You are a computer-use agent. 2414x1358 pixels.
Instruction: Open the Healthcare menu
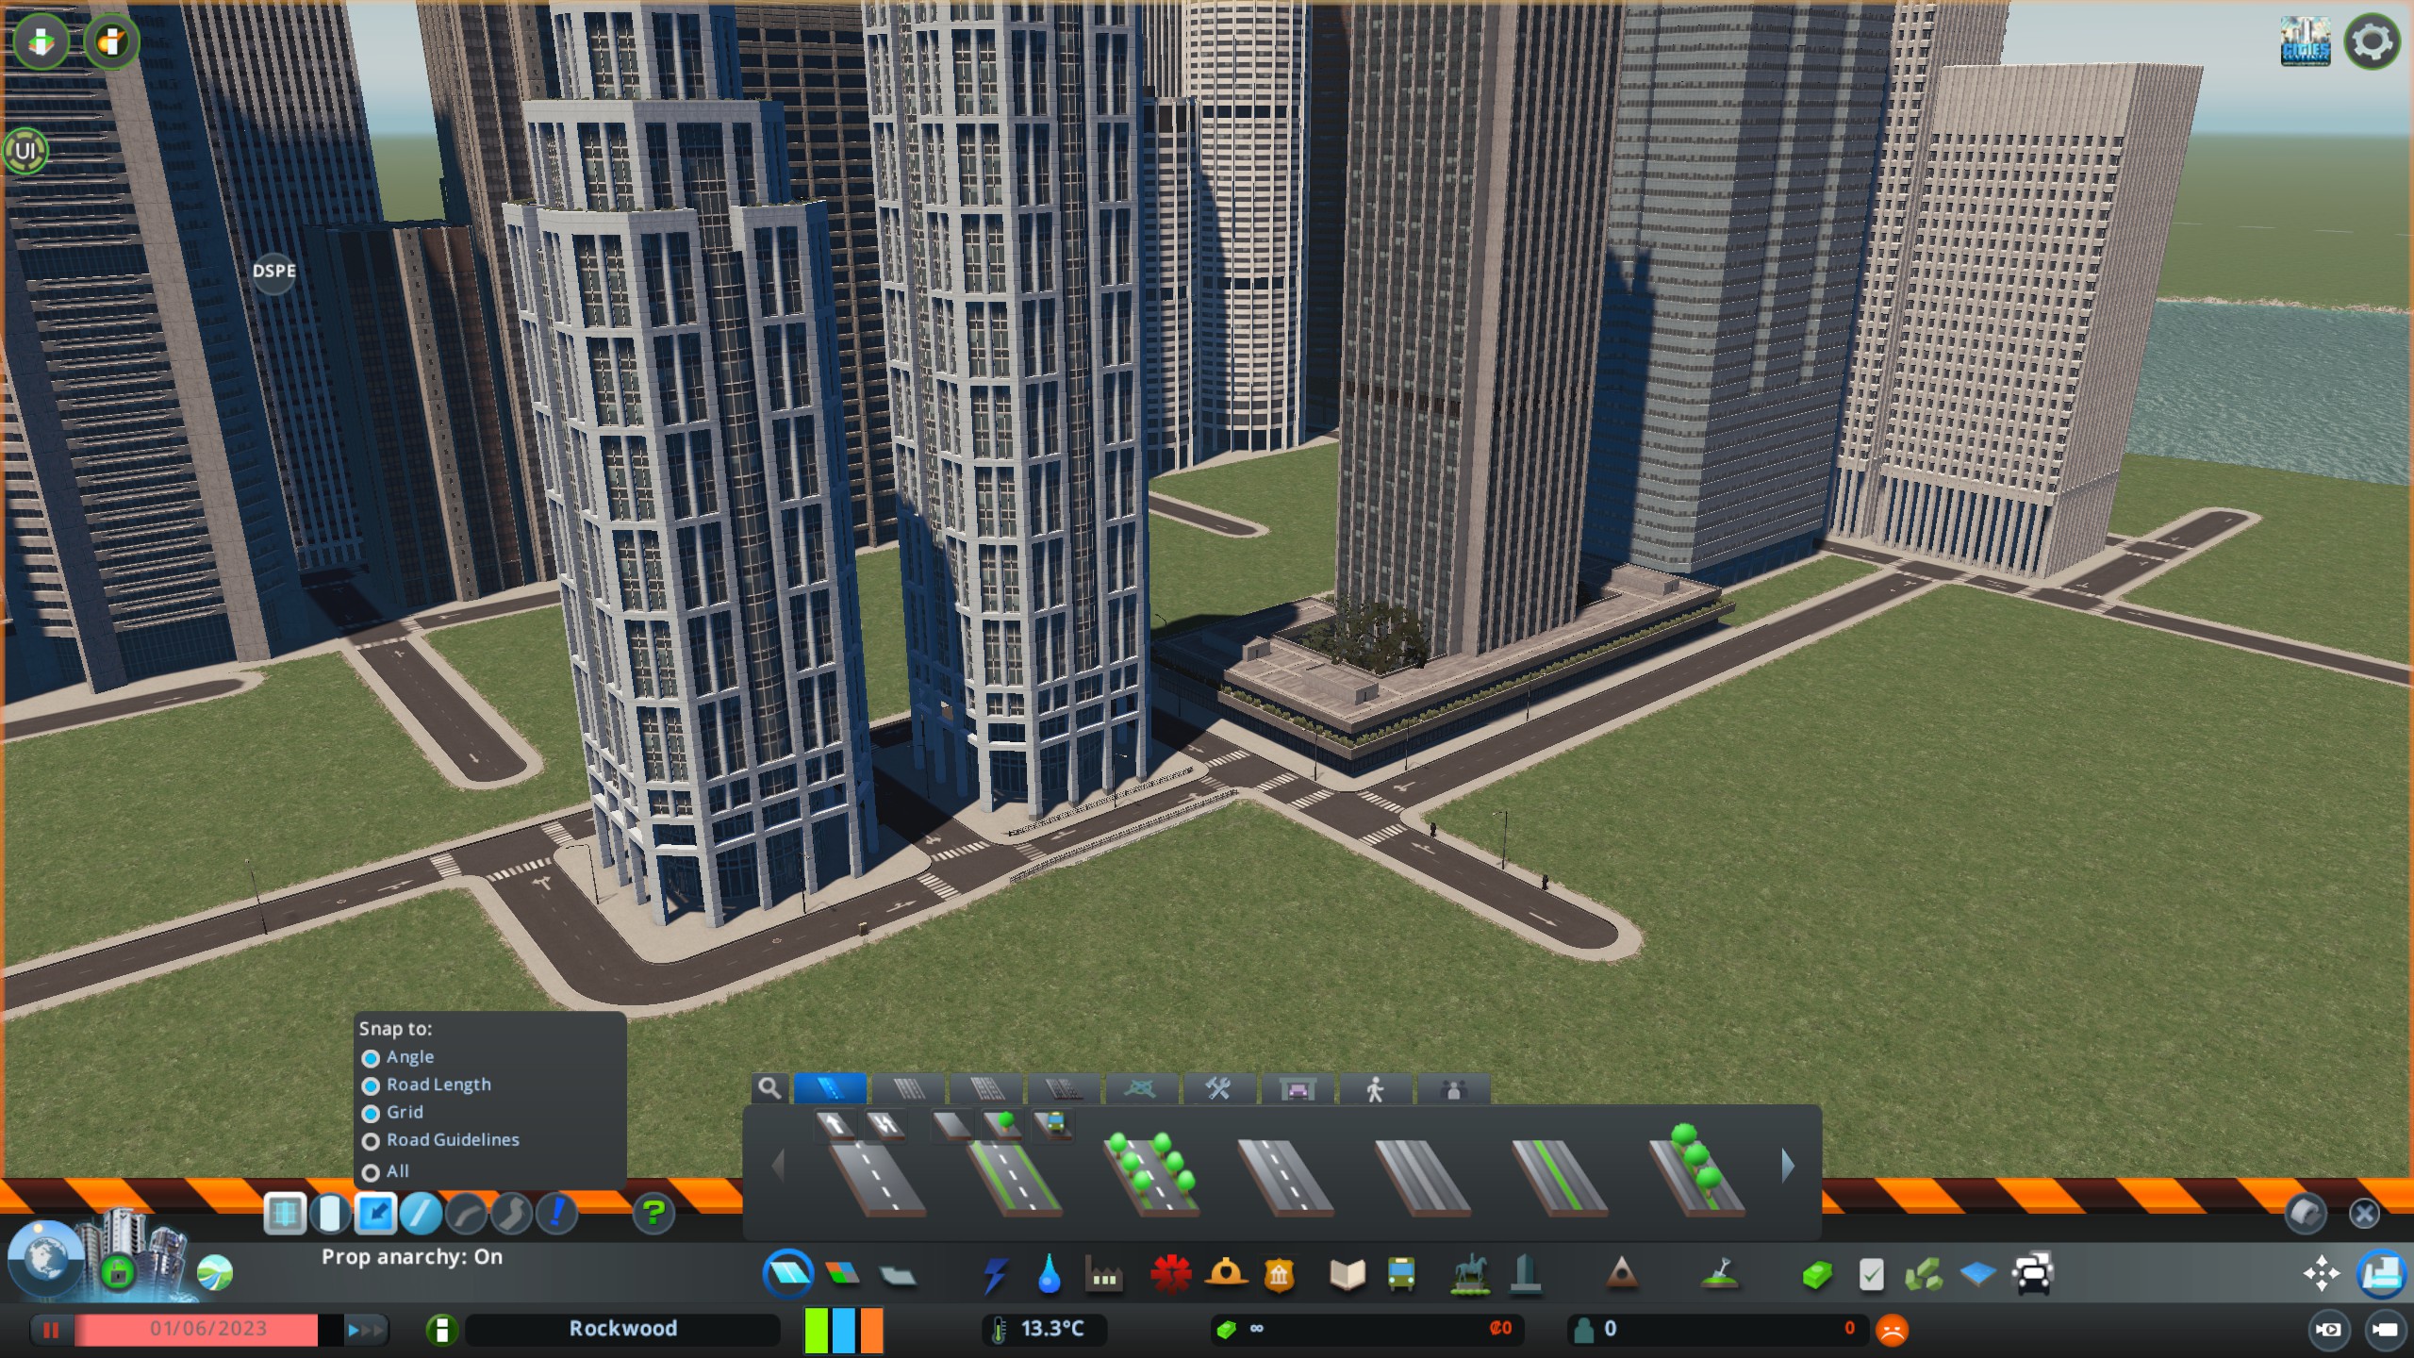coord(1170,1274)
